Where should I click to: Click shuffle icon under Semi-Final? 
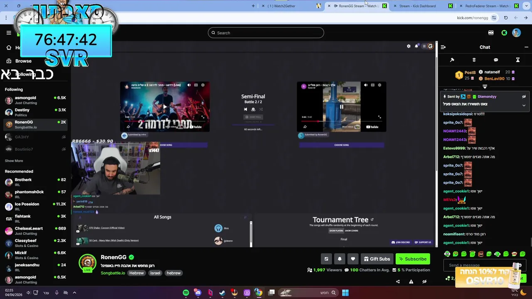click(261, 109)
